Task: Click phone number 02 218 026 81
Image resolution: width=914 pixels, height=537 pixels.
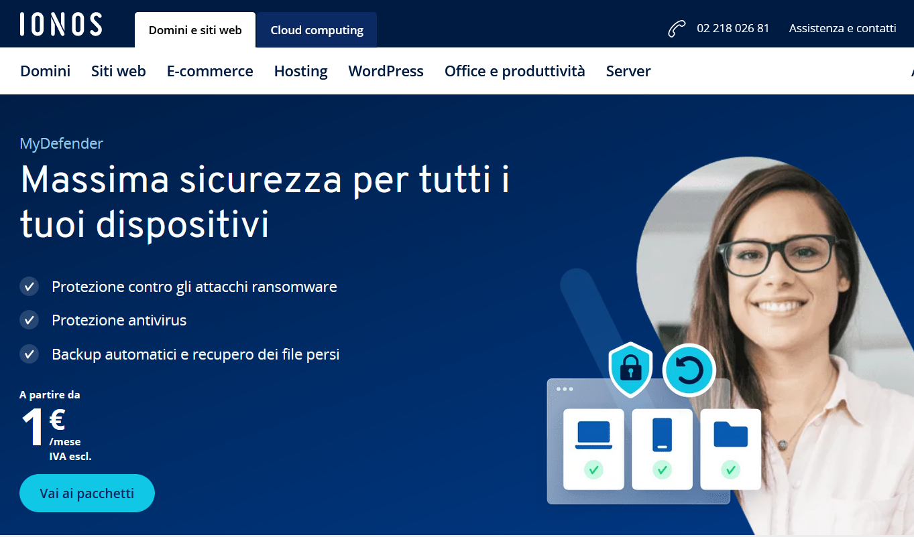Action: coord(733,29)
